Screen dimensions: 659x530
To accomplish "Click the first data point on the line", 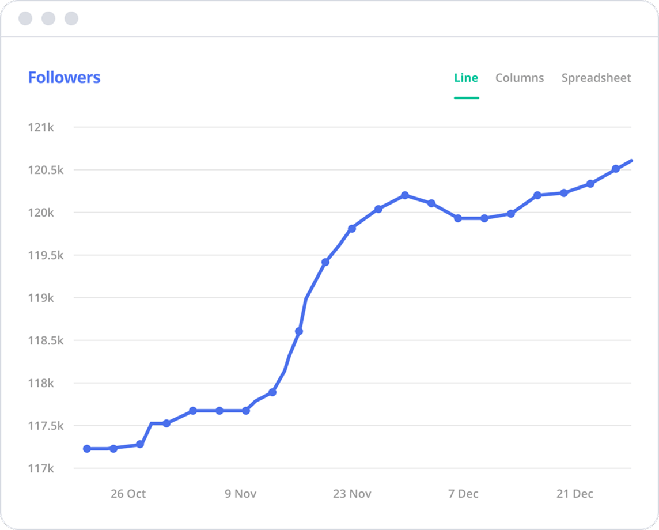I will tap(86, 448).
